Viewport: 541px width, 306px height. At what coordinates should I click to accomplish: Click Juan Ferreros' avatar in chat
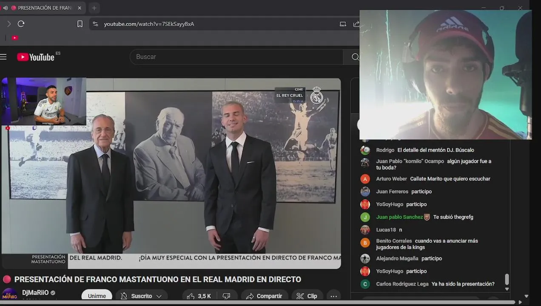tap(365, 192)
